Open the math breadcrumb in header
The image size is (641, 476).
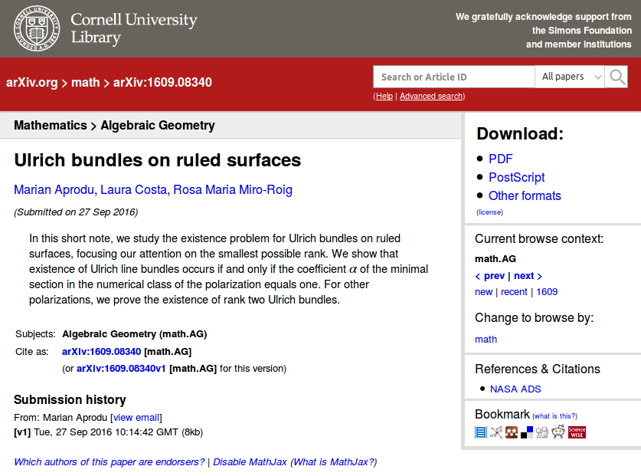86,82
